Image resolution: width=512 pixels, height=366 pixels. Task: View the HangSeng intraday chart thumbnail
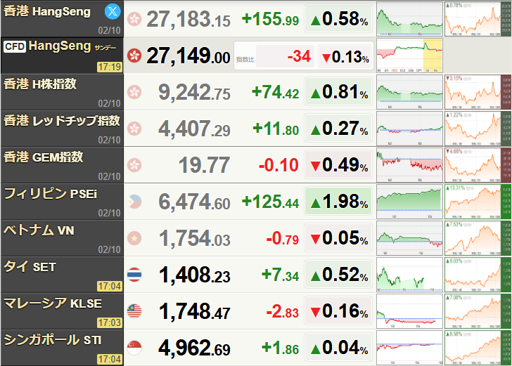coord(409,19)
